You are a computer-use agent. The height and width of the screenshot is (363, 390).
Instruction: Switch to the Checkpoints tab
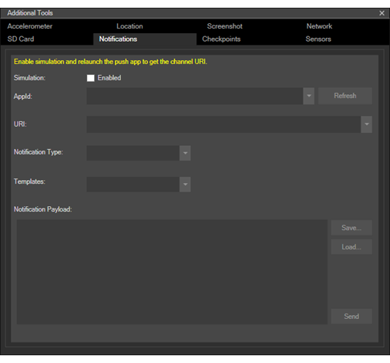[x=221, y=39]
